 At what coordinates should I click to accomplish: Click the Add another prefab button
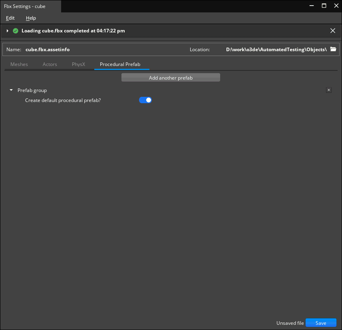[x=171, y=77]
